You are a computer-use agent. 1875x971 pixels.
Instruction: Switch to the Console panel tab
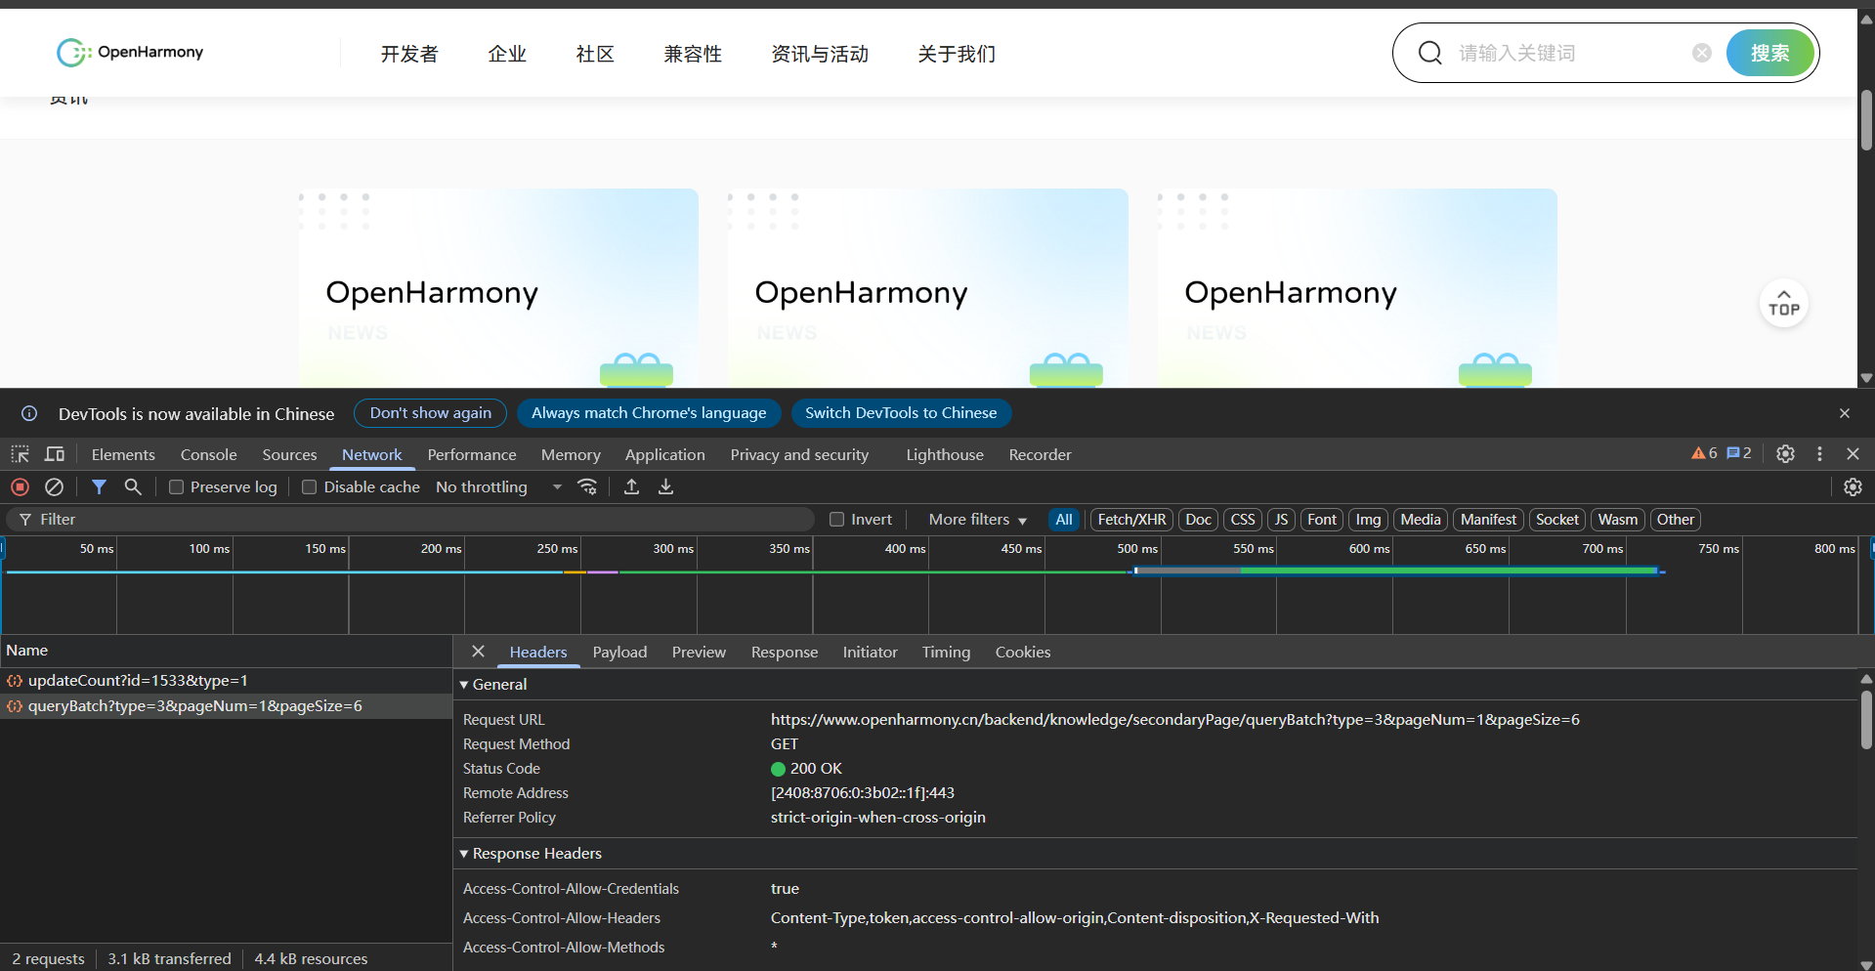[208, 455]
